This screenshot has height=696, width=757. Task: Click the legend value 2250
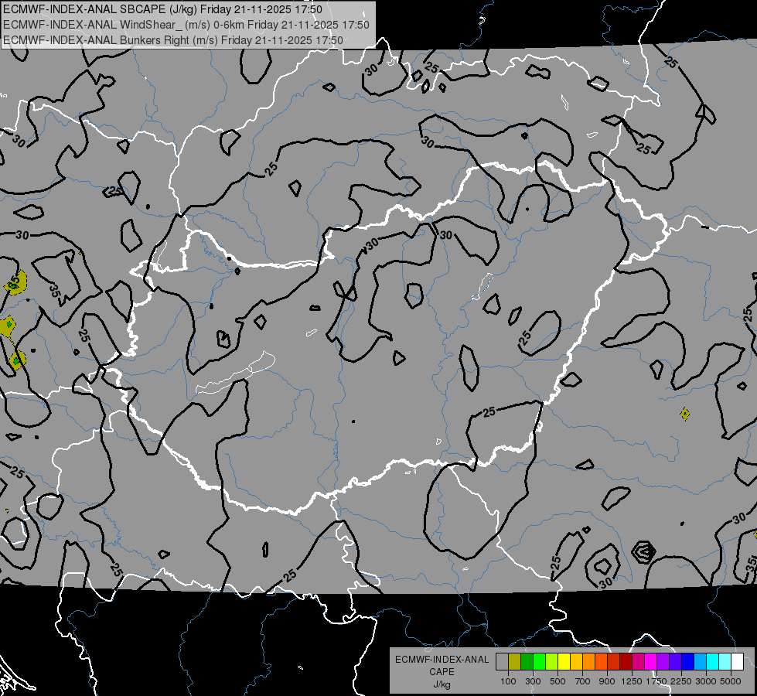point(681,681)
